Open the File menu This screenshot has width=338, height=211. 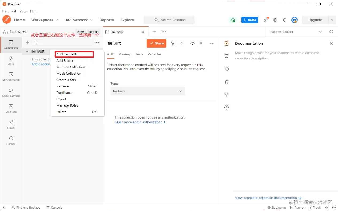click(x=5, y=11)
